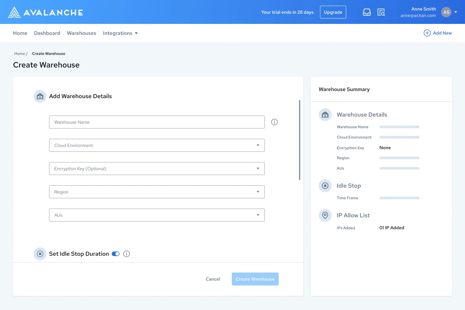The image size is (465, 310).
Task: Open the AUs dropdown
Action: (x=157, y=215)
